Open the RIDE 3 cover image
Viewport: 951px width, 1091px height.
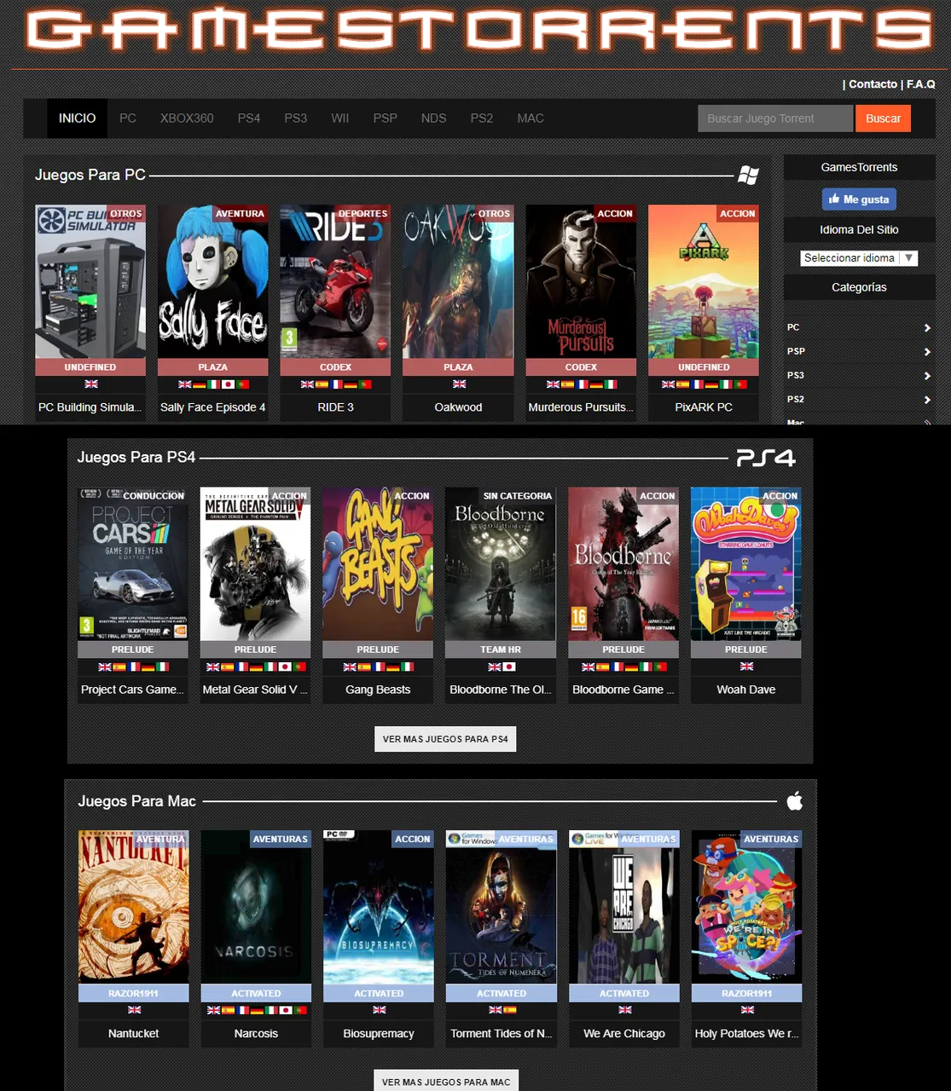pyautogui.click(x=335, y=281)
